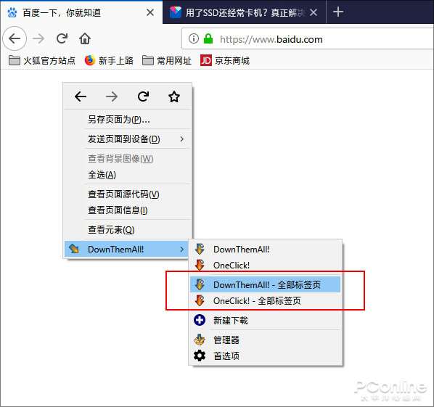This screenshot has height=407, width=434.
Task: Select 查看页面信息(I) menu item
Action: coord(128,210)
